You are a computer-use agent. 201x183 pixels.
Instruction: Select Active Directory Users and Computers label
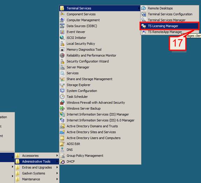(x=93, y=138)
